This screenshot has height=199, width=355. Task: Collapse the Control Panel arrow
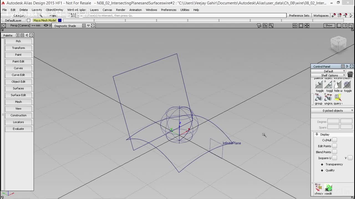click(347, 66)
